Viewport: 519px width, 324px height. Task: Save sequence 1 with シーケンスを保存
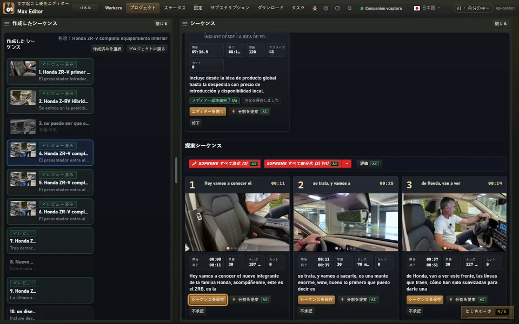coord(208,300)
